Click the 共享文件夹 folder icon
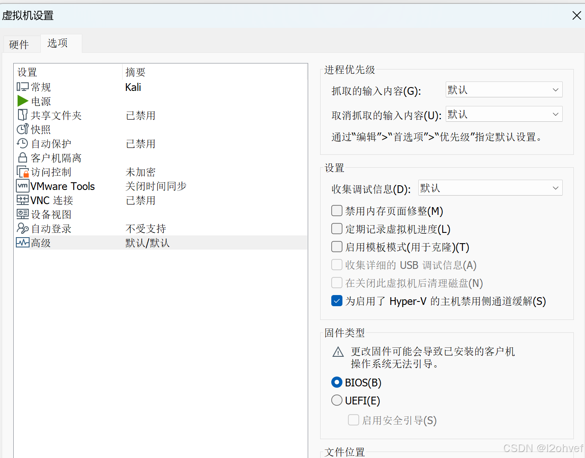 click(23, 115)
